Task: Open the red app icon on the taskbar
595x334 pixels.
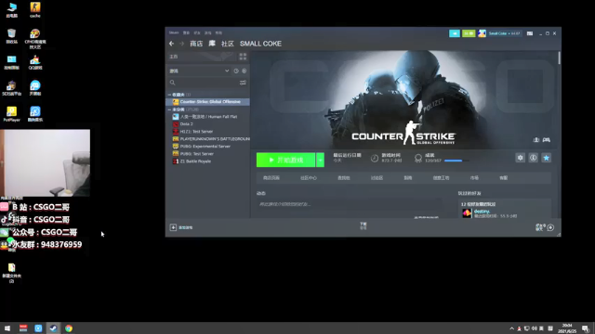Action: coord(23,328)
